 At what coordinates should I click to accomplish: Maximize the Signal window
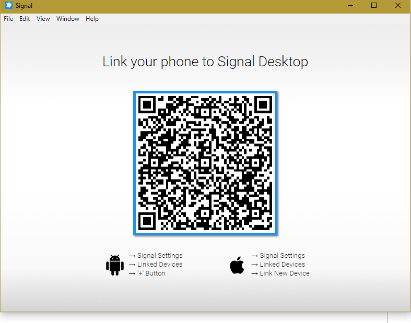(x=374, y=6)
